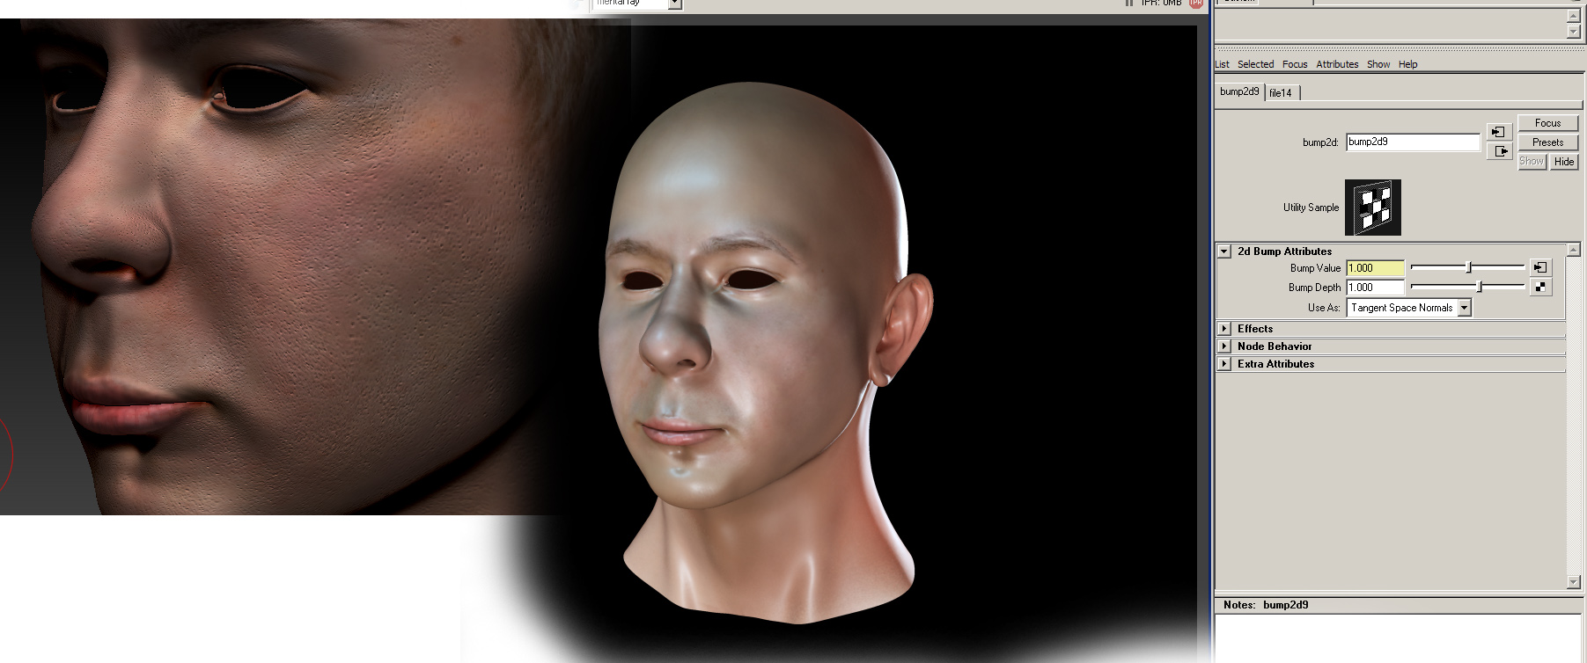Switch to the file14 tab

[x=1281, y=92]
